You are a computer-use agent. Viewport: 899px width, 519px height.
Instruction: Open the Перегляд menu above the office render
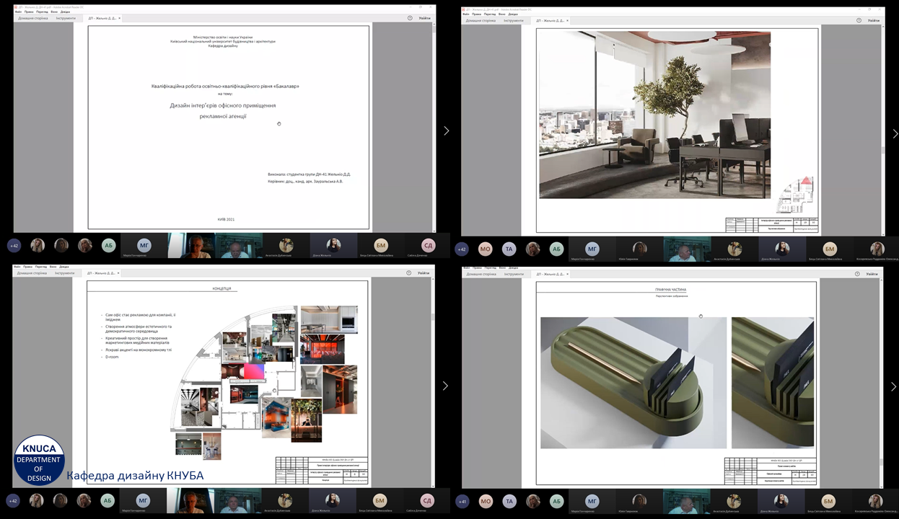[x=490, y=14]
